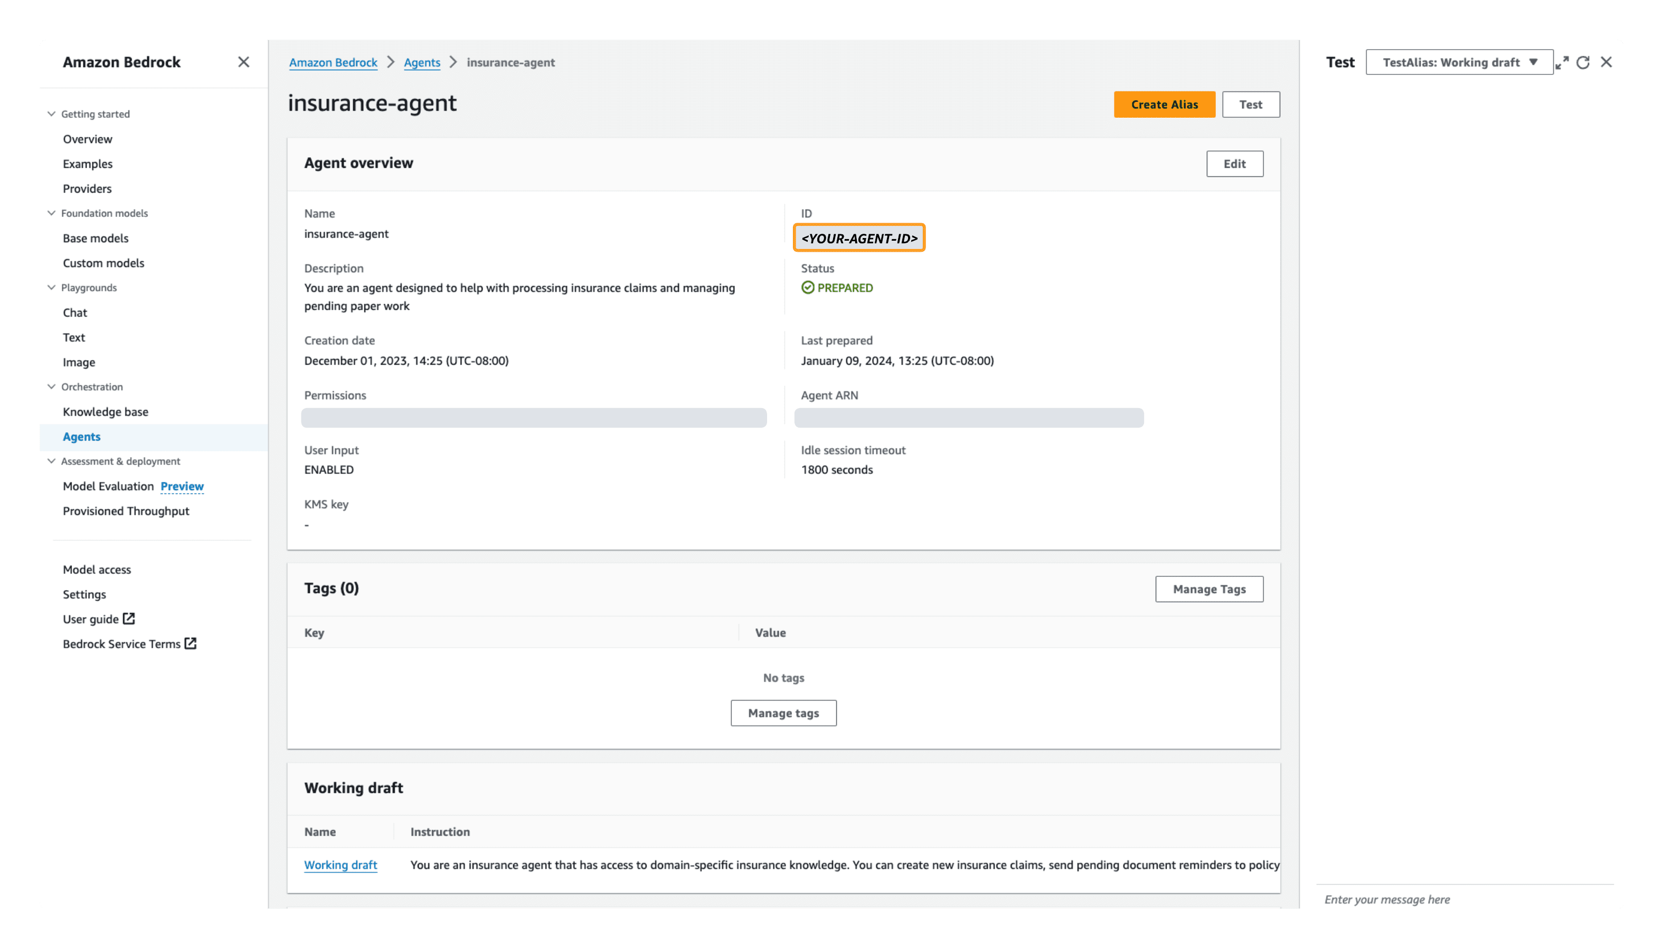Go to Knowledge base

coord(106,412)
